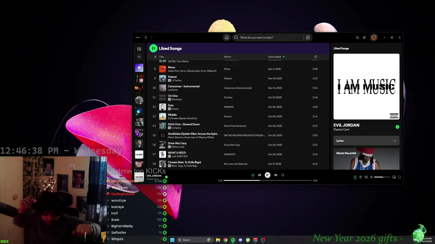Screen dimensions: 435x244
Task: Click I AM MUSIC album cover
Action: (x=366, y=86)
